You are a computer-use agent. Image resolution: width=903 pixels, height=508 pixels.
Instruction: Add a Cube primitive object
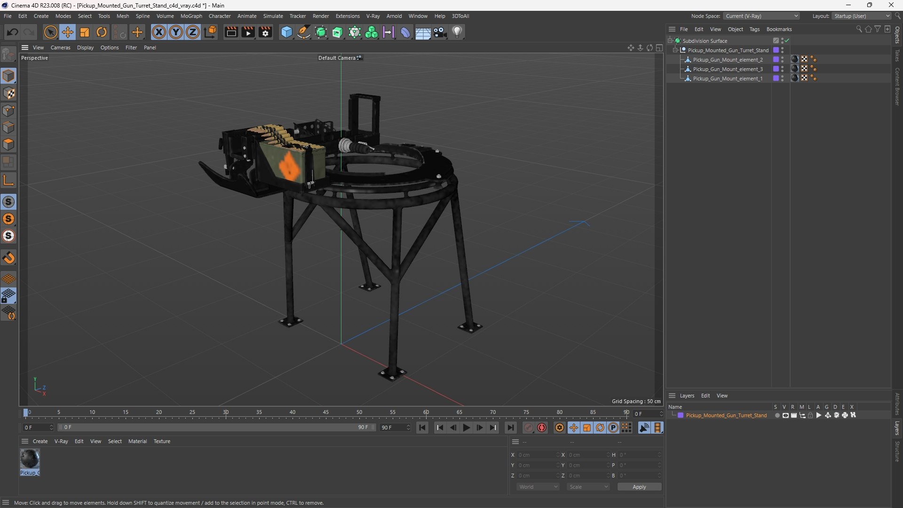pyautogui.click(x=286, y=32)
